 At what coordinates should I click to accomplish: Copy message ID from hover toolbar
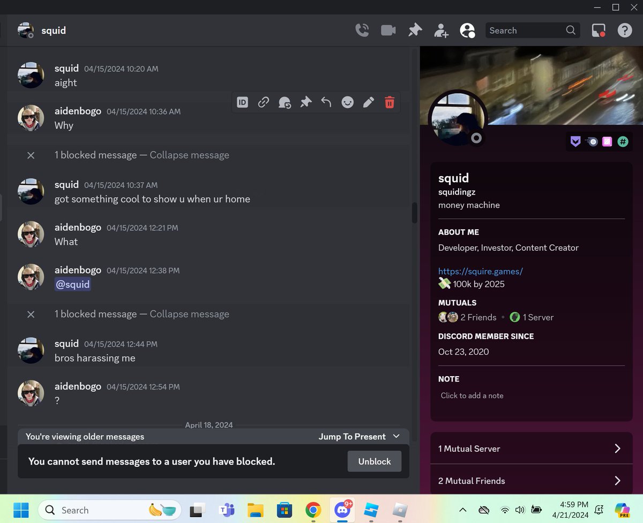tap(242, 102)
